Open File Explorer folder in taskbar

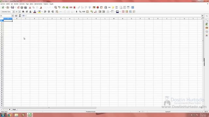(x=16, y=115)
